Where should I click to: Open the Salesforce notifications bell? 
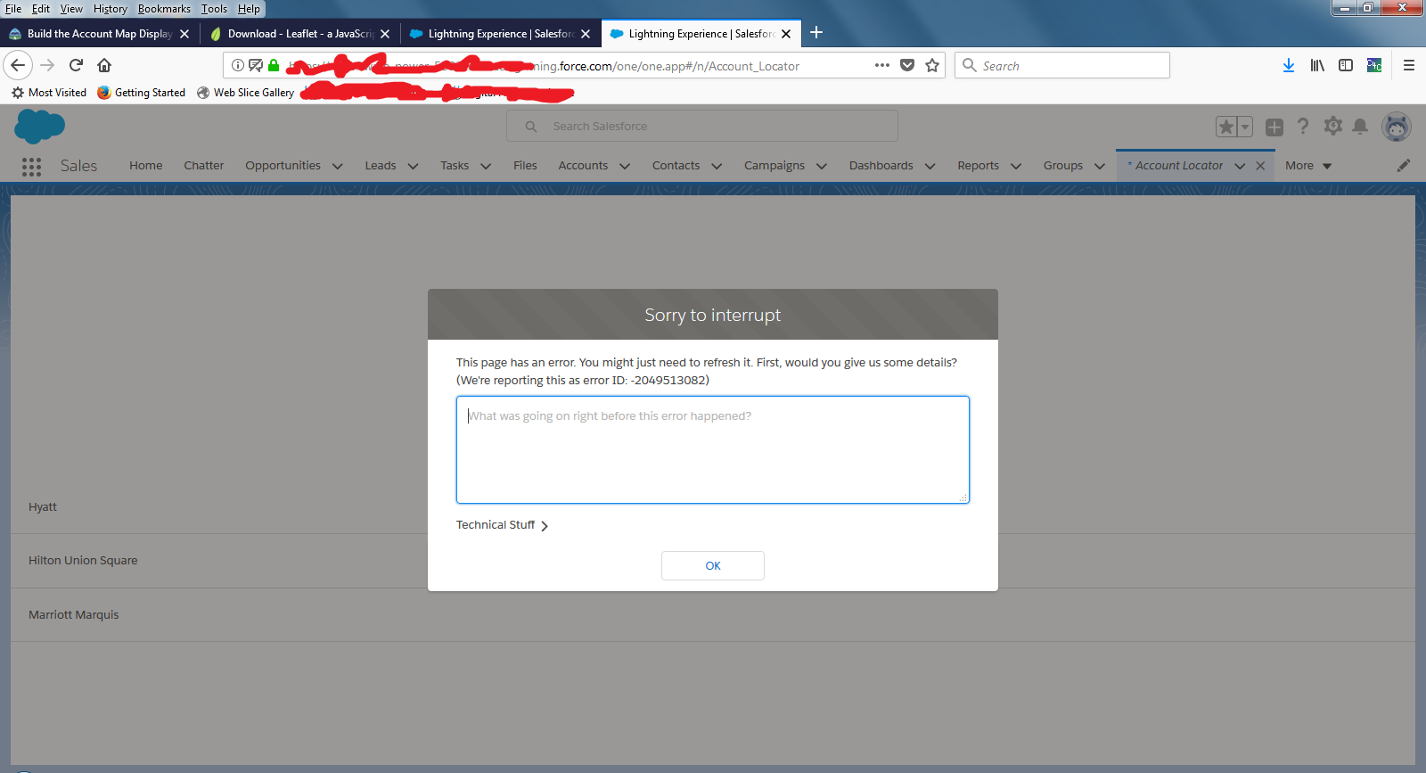pyautogui.click(x=1360, y=127)
